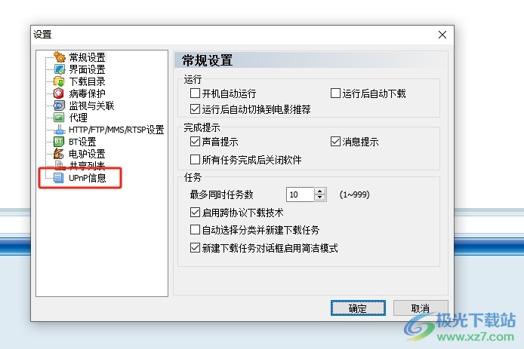Focus the 最多同时任务数 number field

[300, 194]
